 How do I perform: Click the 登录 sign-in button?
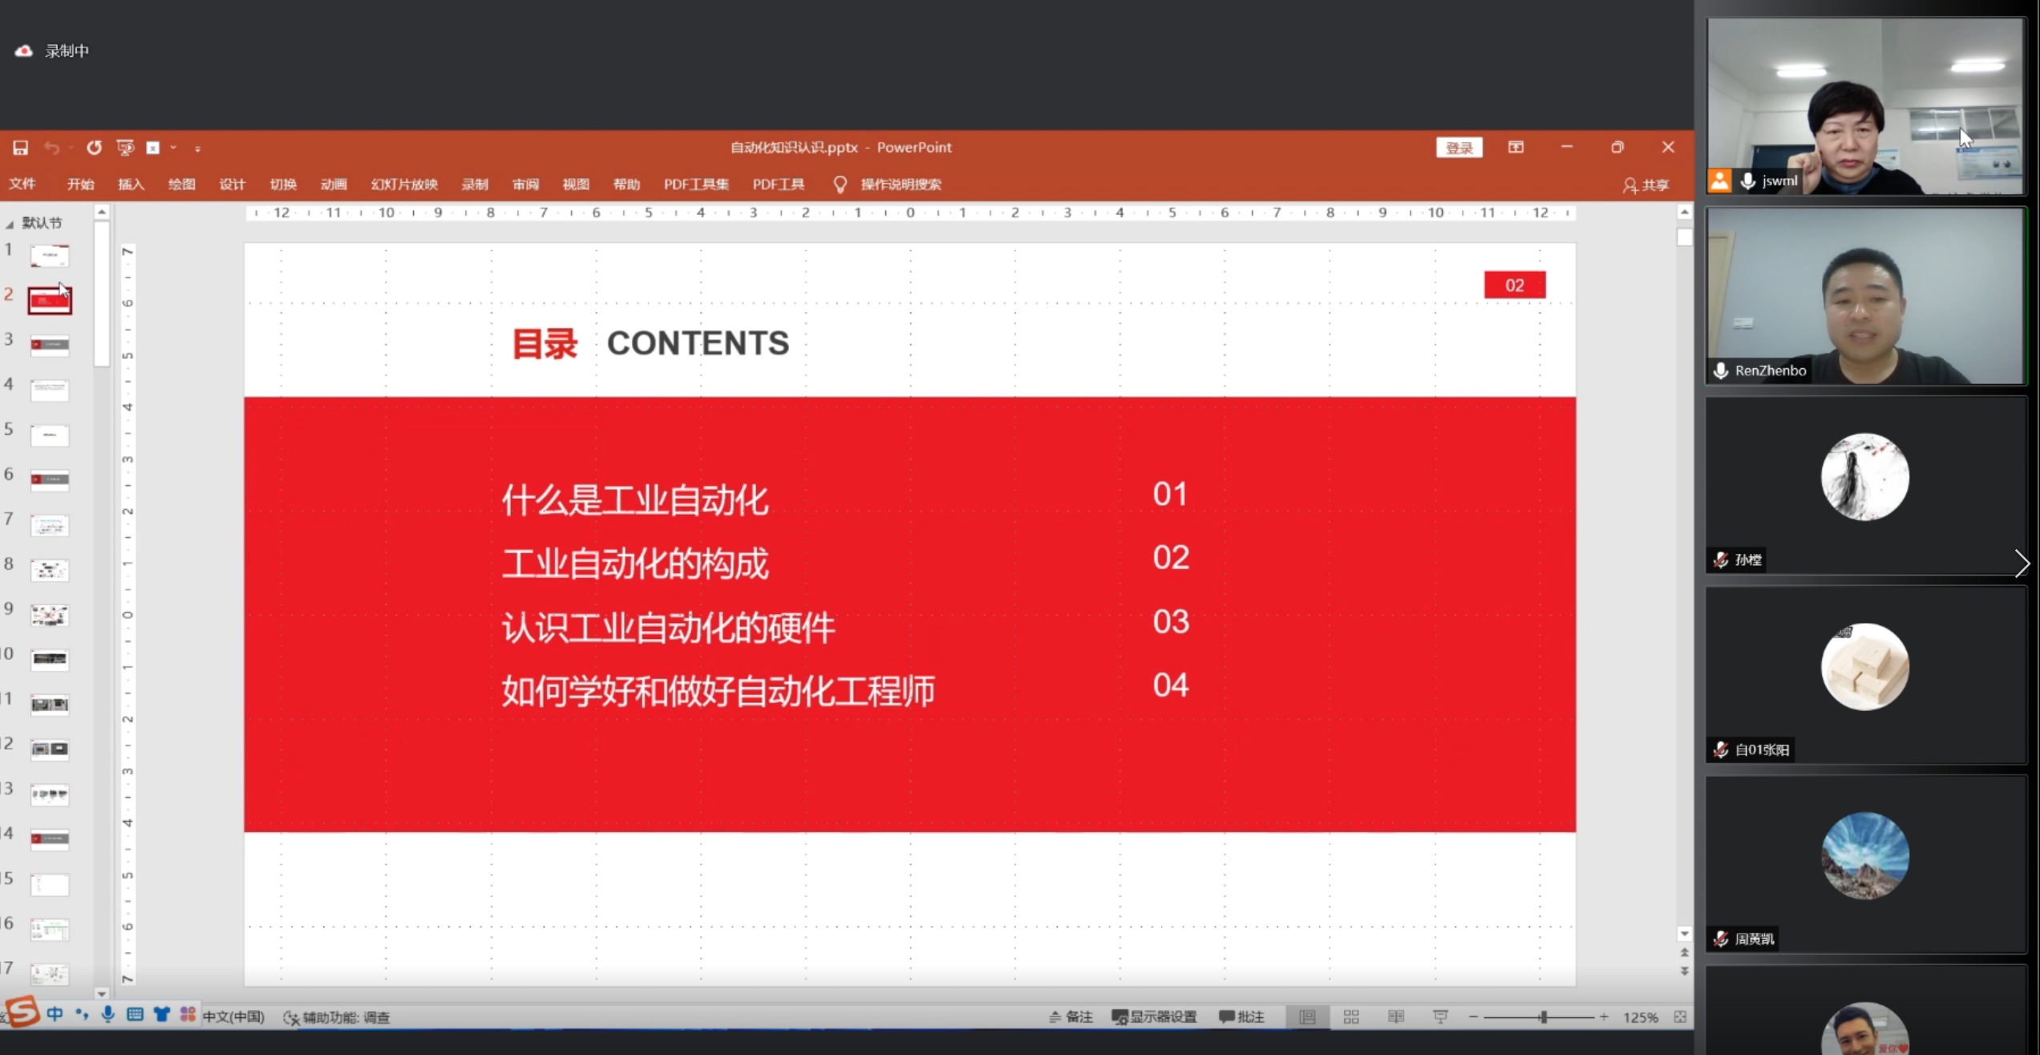pos(1459,148)
